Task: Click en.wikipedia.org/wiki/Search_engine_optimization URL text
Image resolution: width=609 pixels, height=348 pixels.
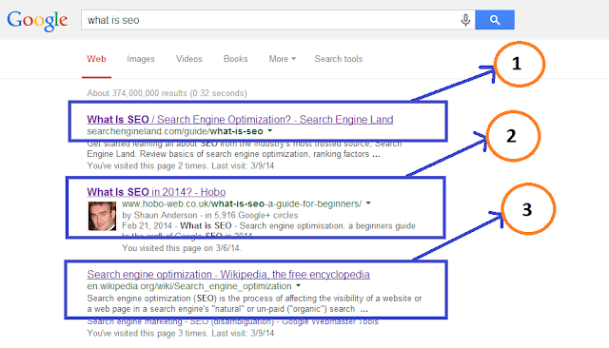Action: [x=189, y=286]
